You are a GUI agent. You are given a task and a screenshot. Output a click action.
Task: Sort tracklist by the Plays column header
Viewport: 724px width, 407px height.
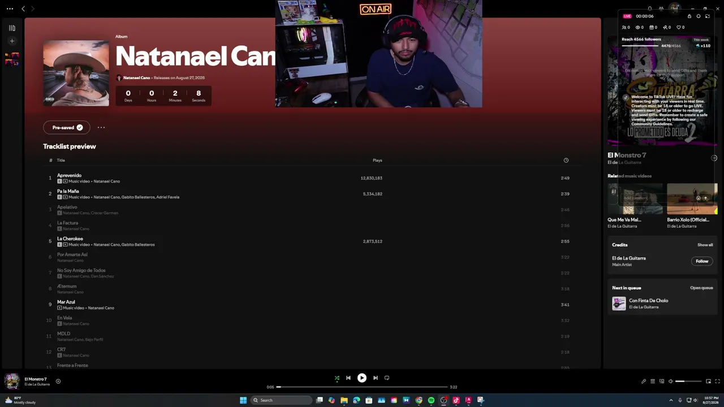pyautogui.click(x=377, y=161)
